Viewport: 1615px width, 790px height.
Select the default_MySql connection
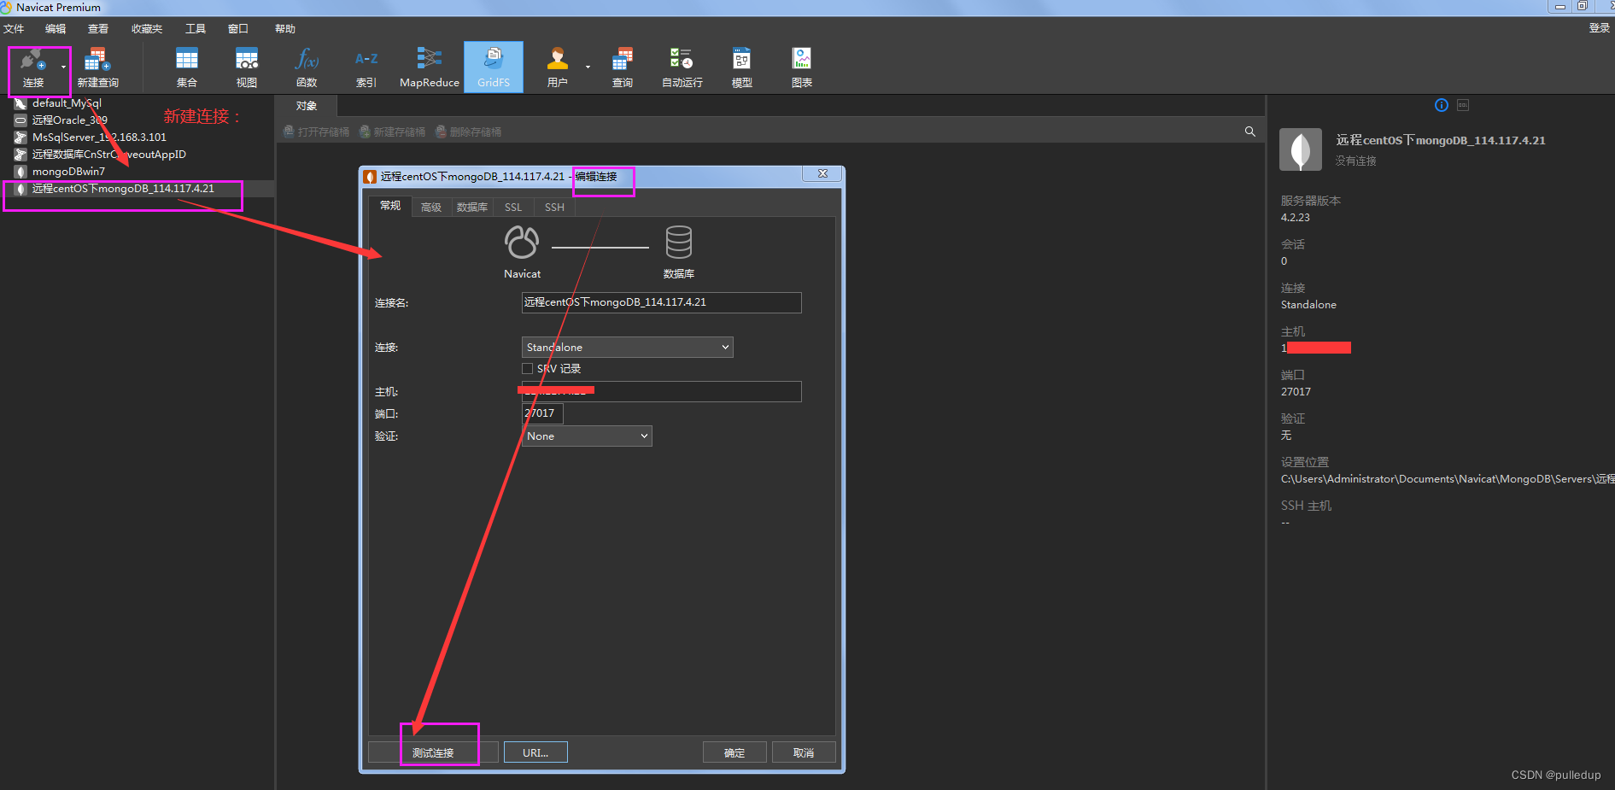pos(67,103)
